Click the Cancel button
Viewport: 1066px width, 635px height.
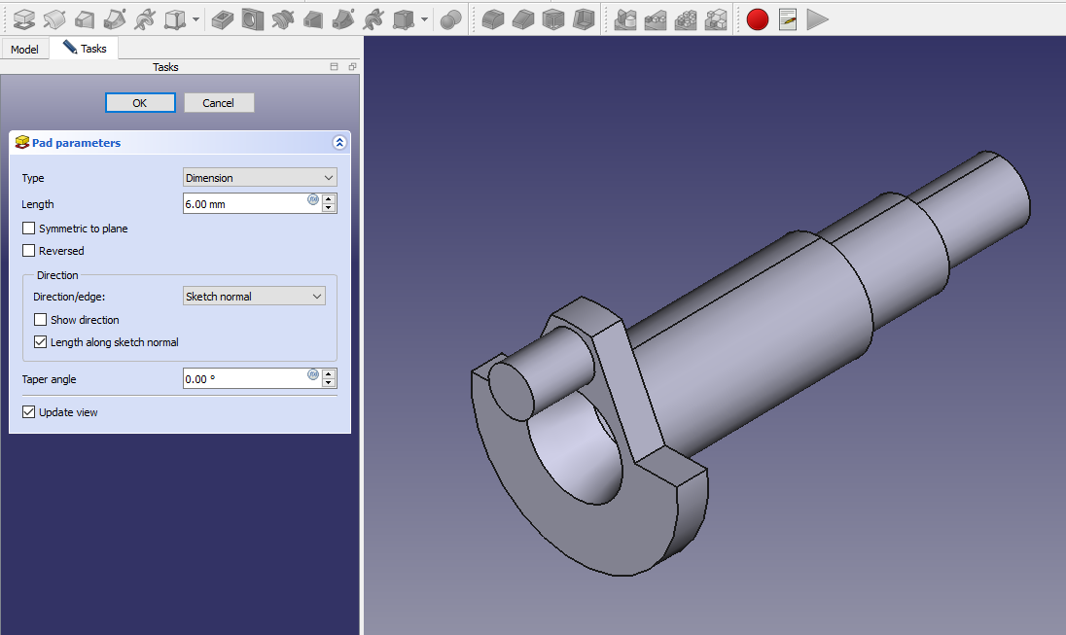coord(218,103)
